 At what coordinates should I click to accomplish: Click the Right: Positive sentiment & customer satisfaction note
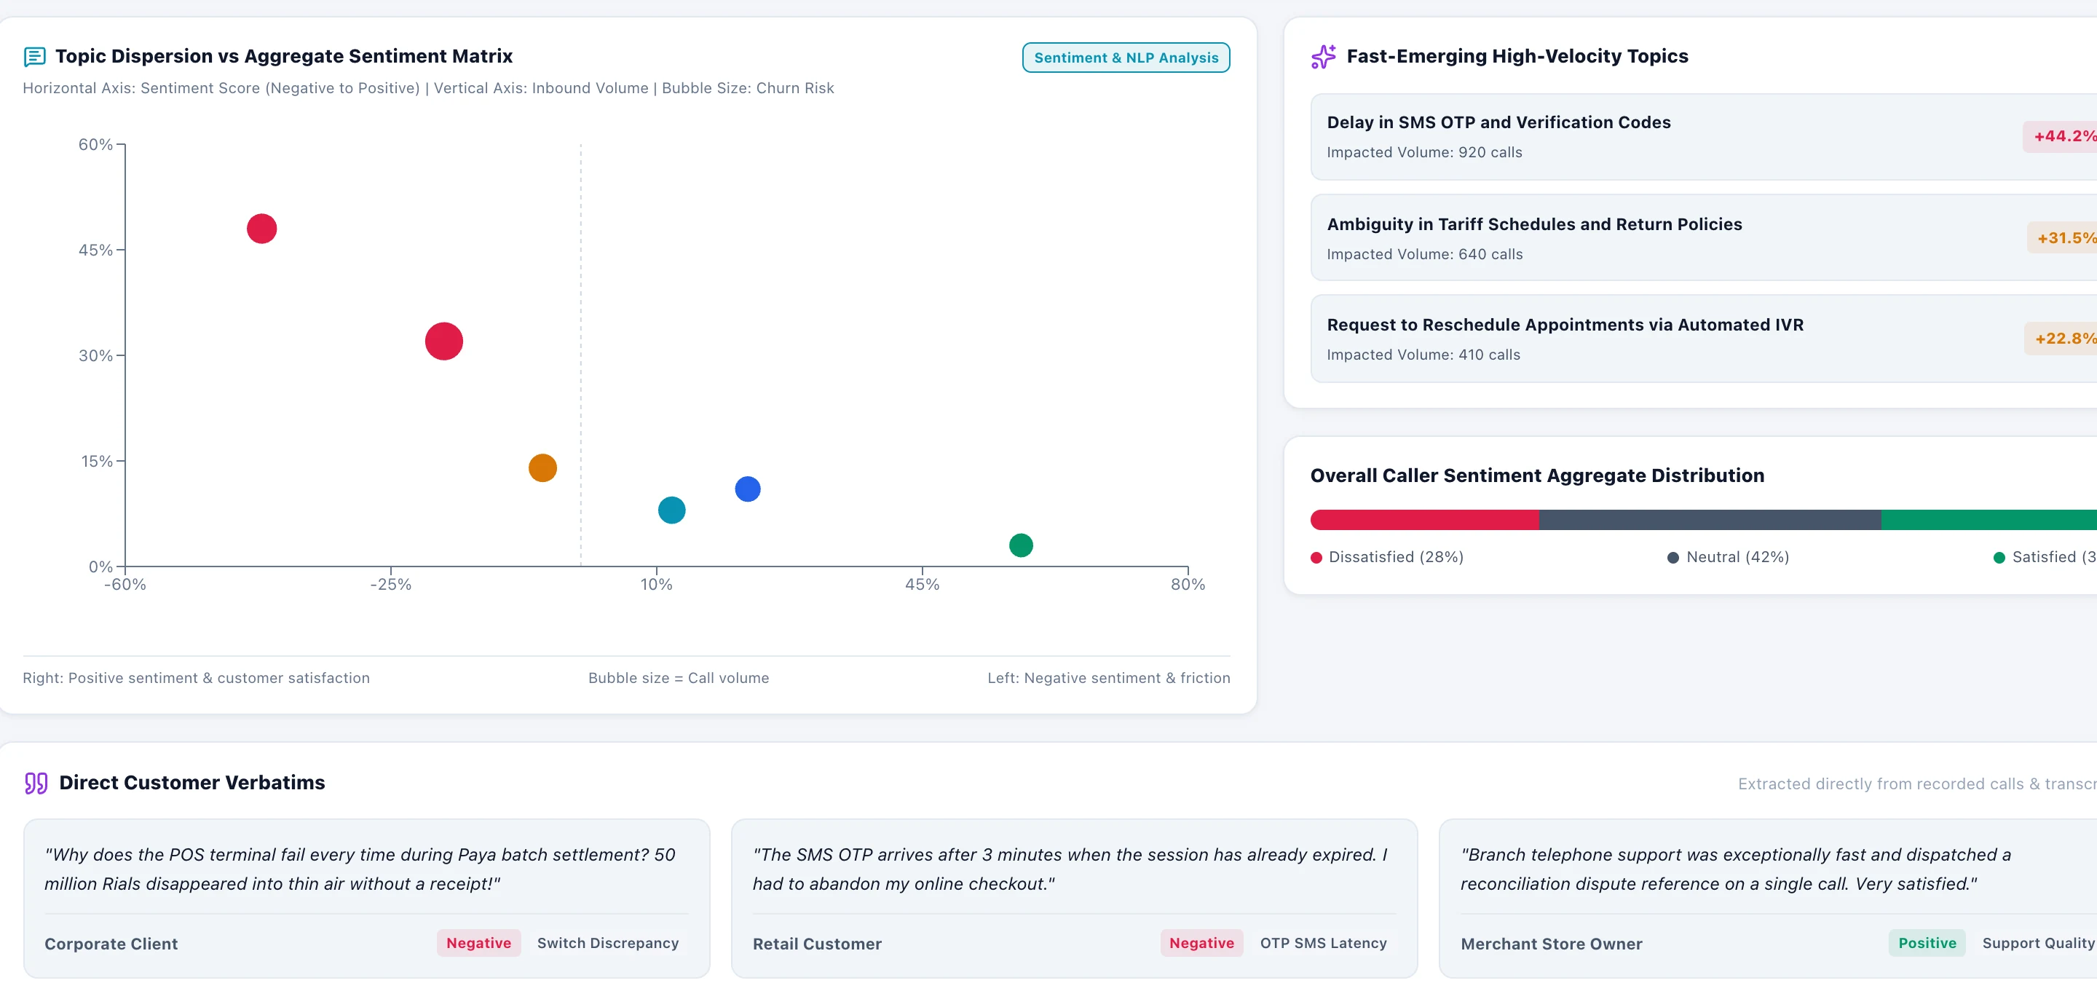pyautogui.click(x=196, y=678)
